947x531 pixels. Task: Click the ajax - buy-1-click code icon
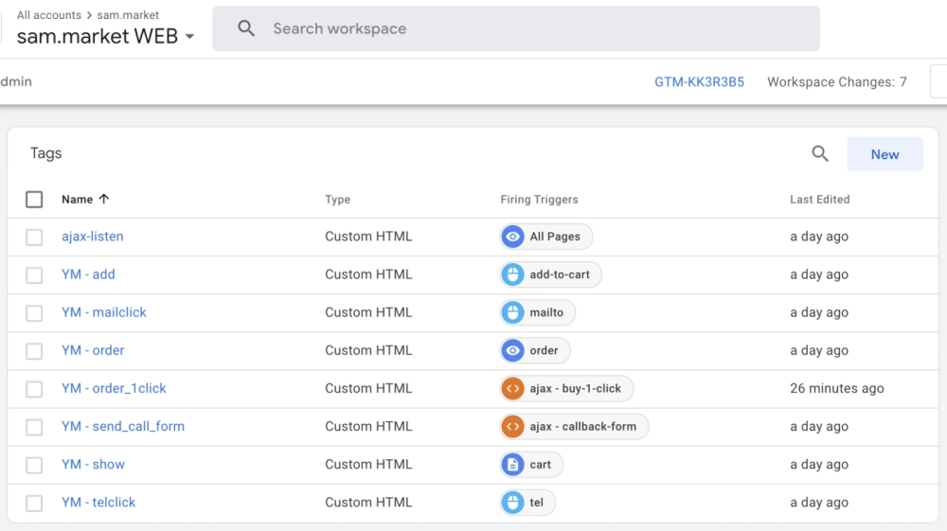click(x=513, y=388)
